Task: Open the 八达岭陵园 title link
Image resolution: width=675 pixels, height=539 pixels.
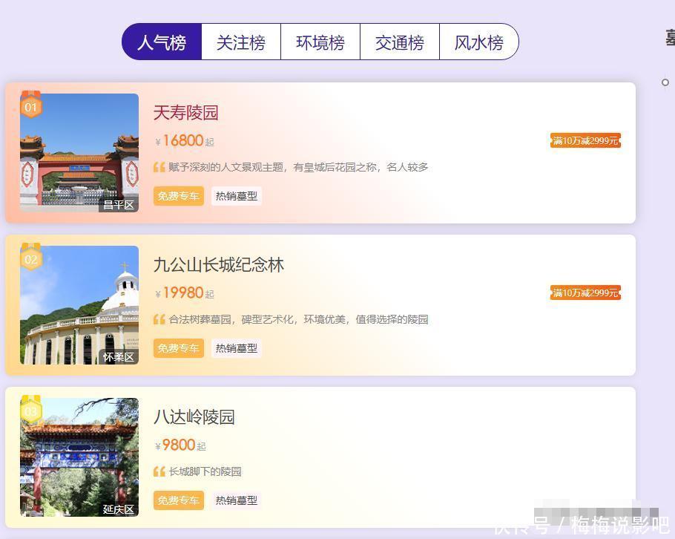Action: pyautogui.click(x=194, y=417)
